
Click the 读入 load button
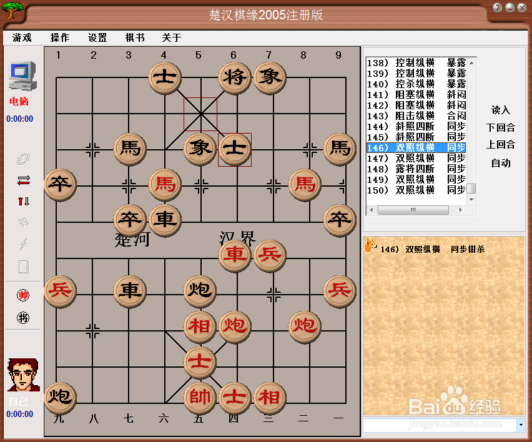click(x=501, y=110)
